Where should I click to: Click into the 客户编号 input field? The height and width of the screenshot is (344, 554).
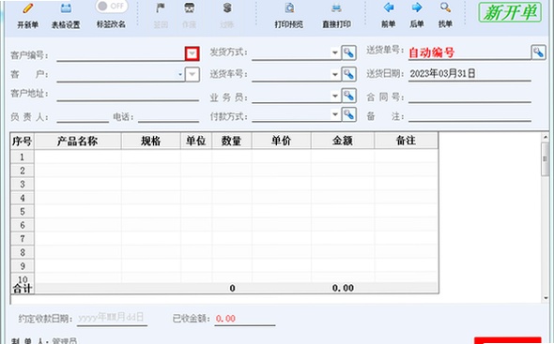point(120,54)
